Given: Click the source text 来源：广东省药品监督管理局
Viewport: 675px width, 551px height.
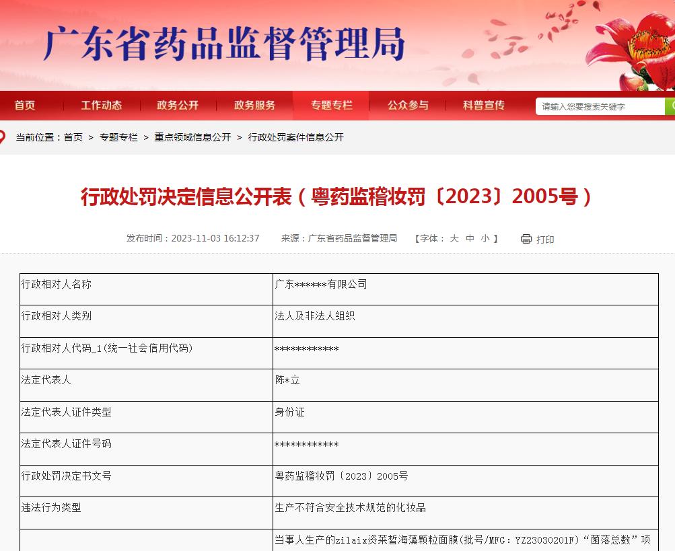Looking at the screenshot, I should point(339,238).
